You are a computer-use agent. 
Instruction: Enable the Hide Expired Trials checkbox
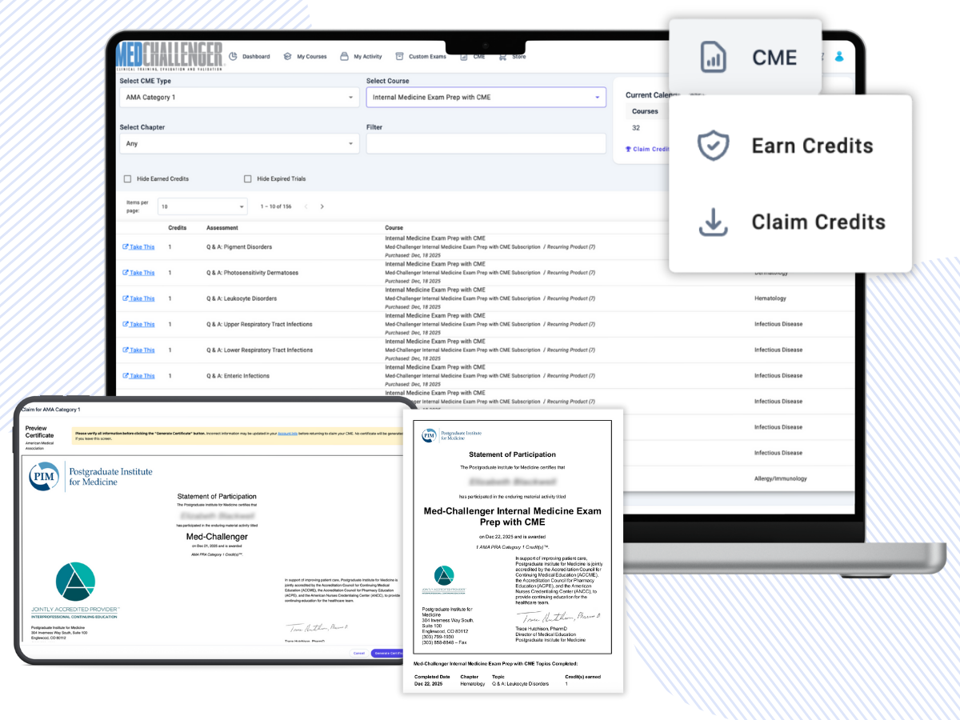248,178
